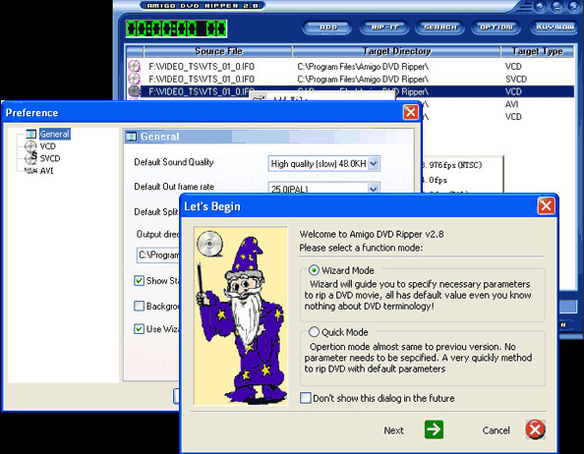Open the Default Out frame rate dropdown

[374, 189]
